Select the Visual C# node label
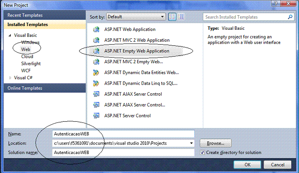Viewport: 299px width, 173px height. point(23,78)
